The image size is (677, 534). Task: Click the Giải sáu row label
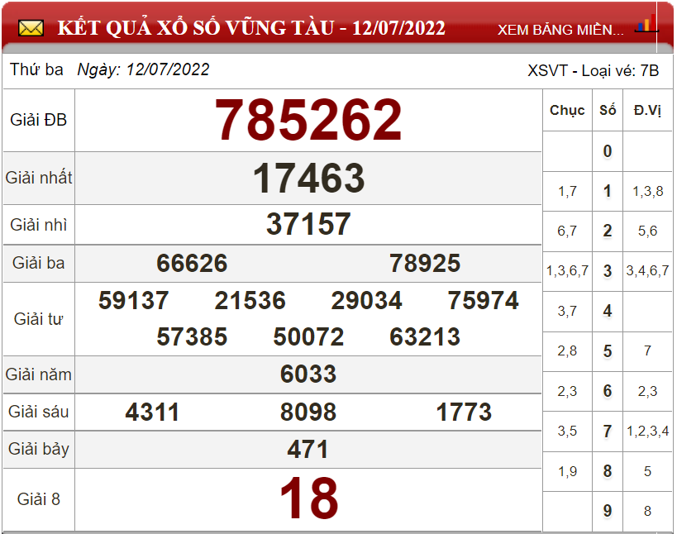38,412
